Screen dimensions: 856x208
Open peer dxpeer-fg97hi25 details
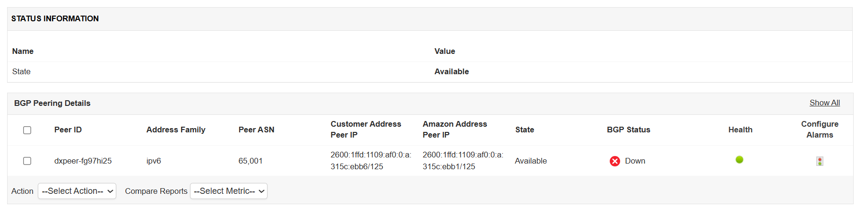point(83,161)
